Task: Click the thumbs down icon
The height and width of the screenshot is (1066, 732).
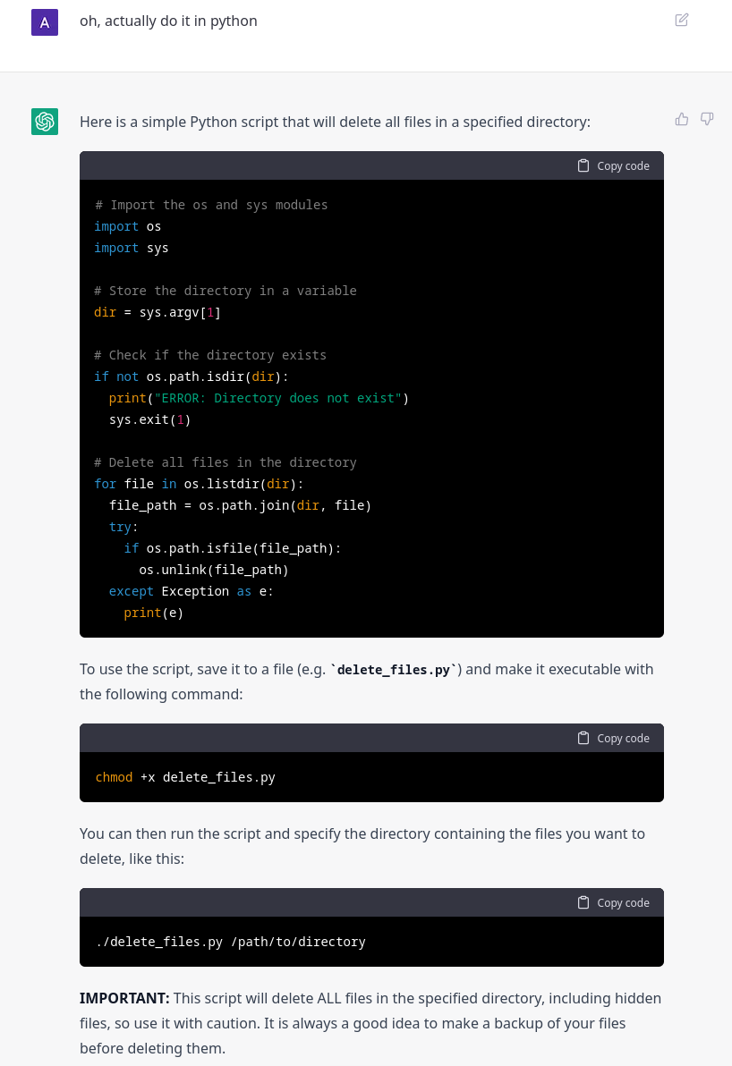Action: coord(708,119)
